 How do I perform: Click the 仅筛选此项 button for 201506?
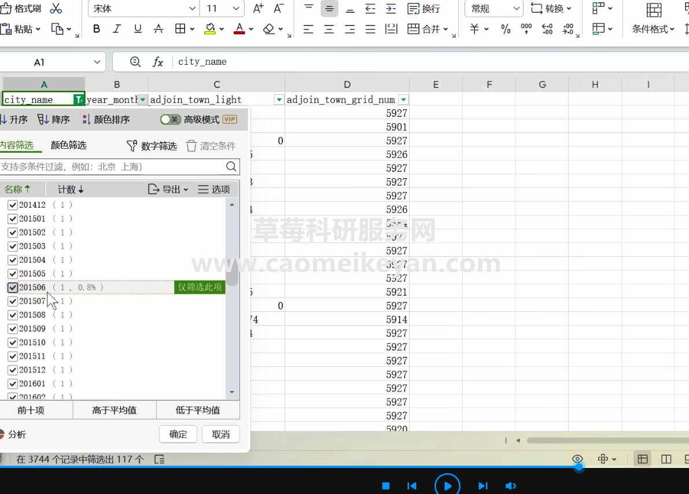pyautogui.click(x=200, y=287)
